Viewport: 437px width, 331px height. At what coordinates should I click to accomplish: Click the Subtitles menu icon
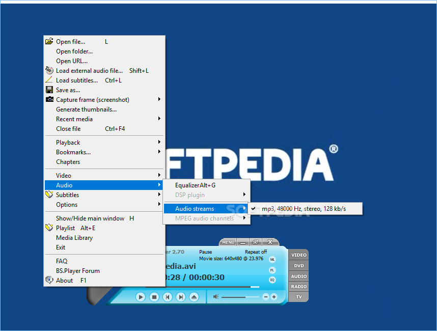[x=49, y=195]
